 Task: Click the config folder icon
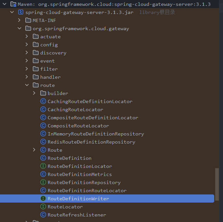click(x=36, y=45)
